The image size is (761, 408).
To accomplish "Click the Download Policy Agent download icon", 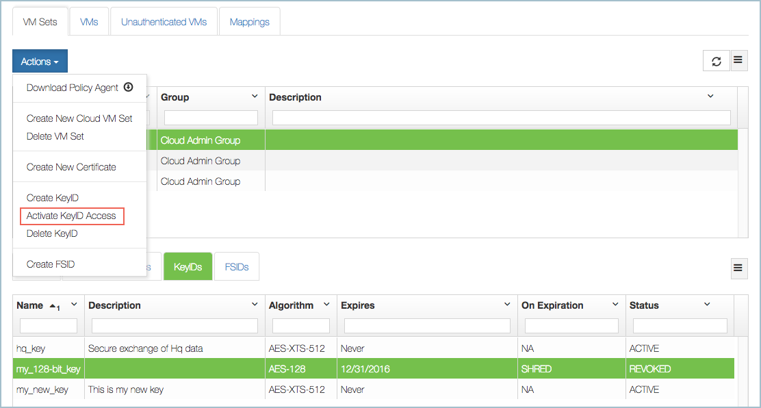I will pyautogui.click(x=128, y=88).
